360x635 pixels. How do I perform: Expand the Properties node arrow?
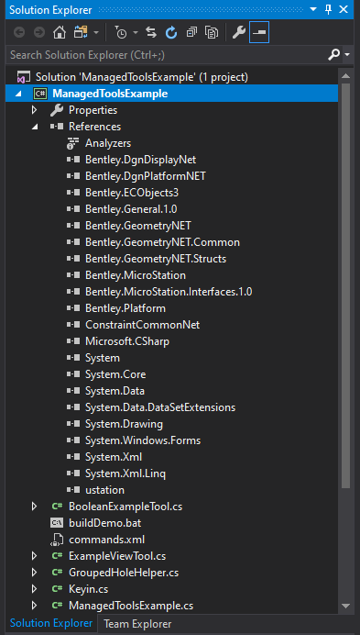coord(35,110)
